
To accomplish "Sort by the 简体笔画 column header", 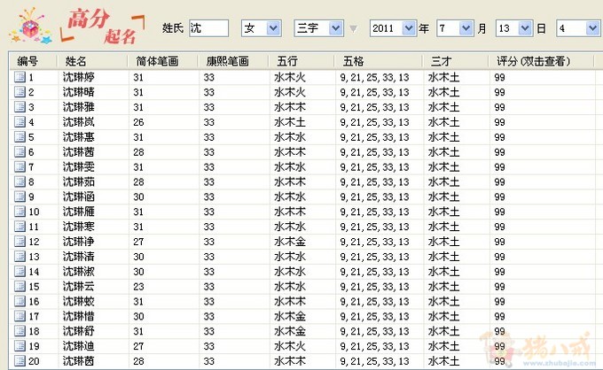I will click(162, 61).
